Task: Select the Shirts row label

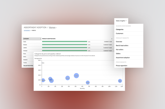Action: coord(25,57)
